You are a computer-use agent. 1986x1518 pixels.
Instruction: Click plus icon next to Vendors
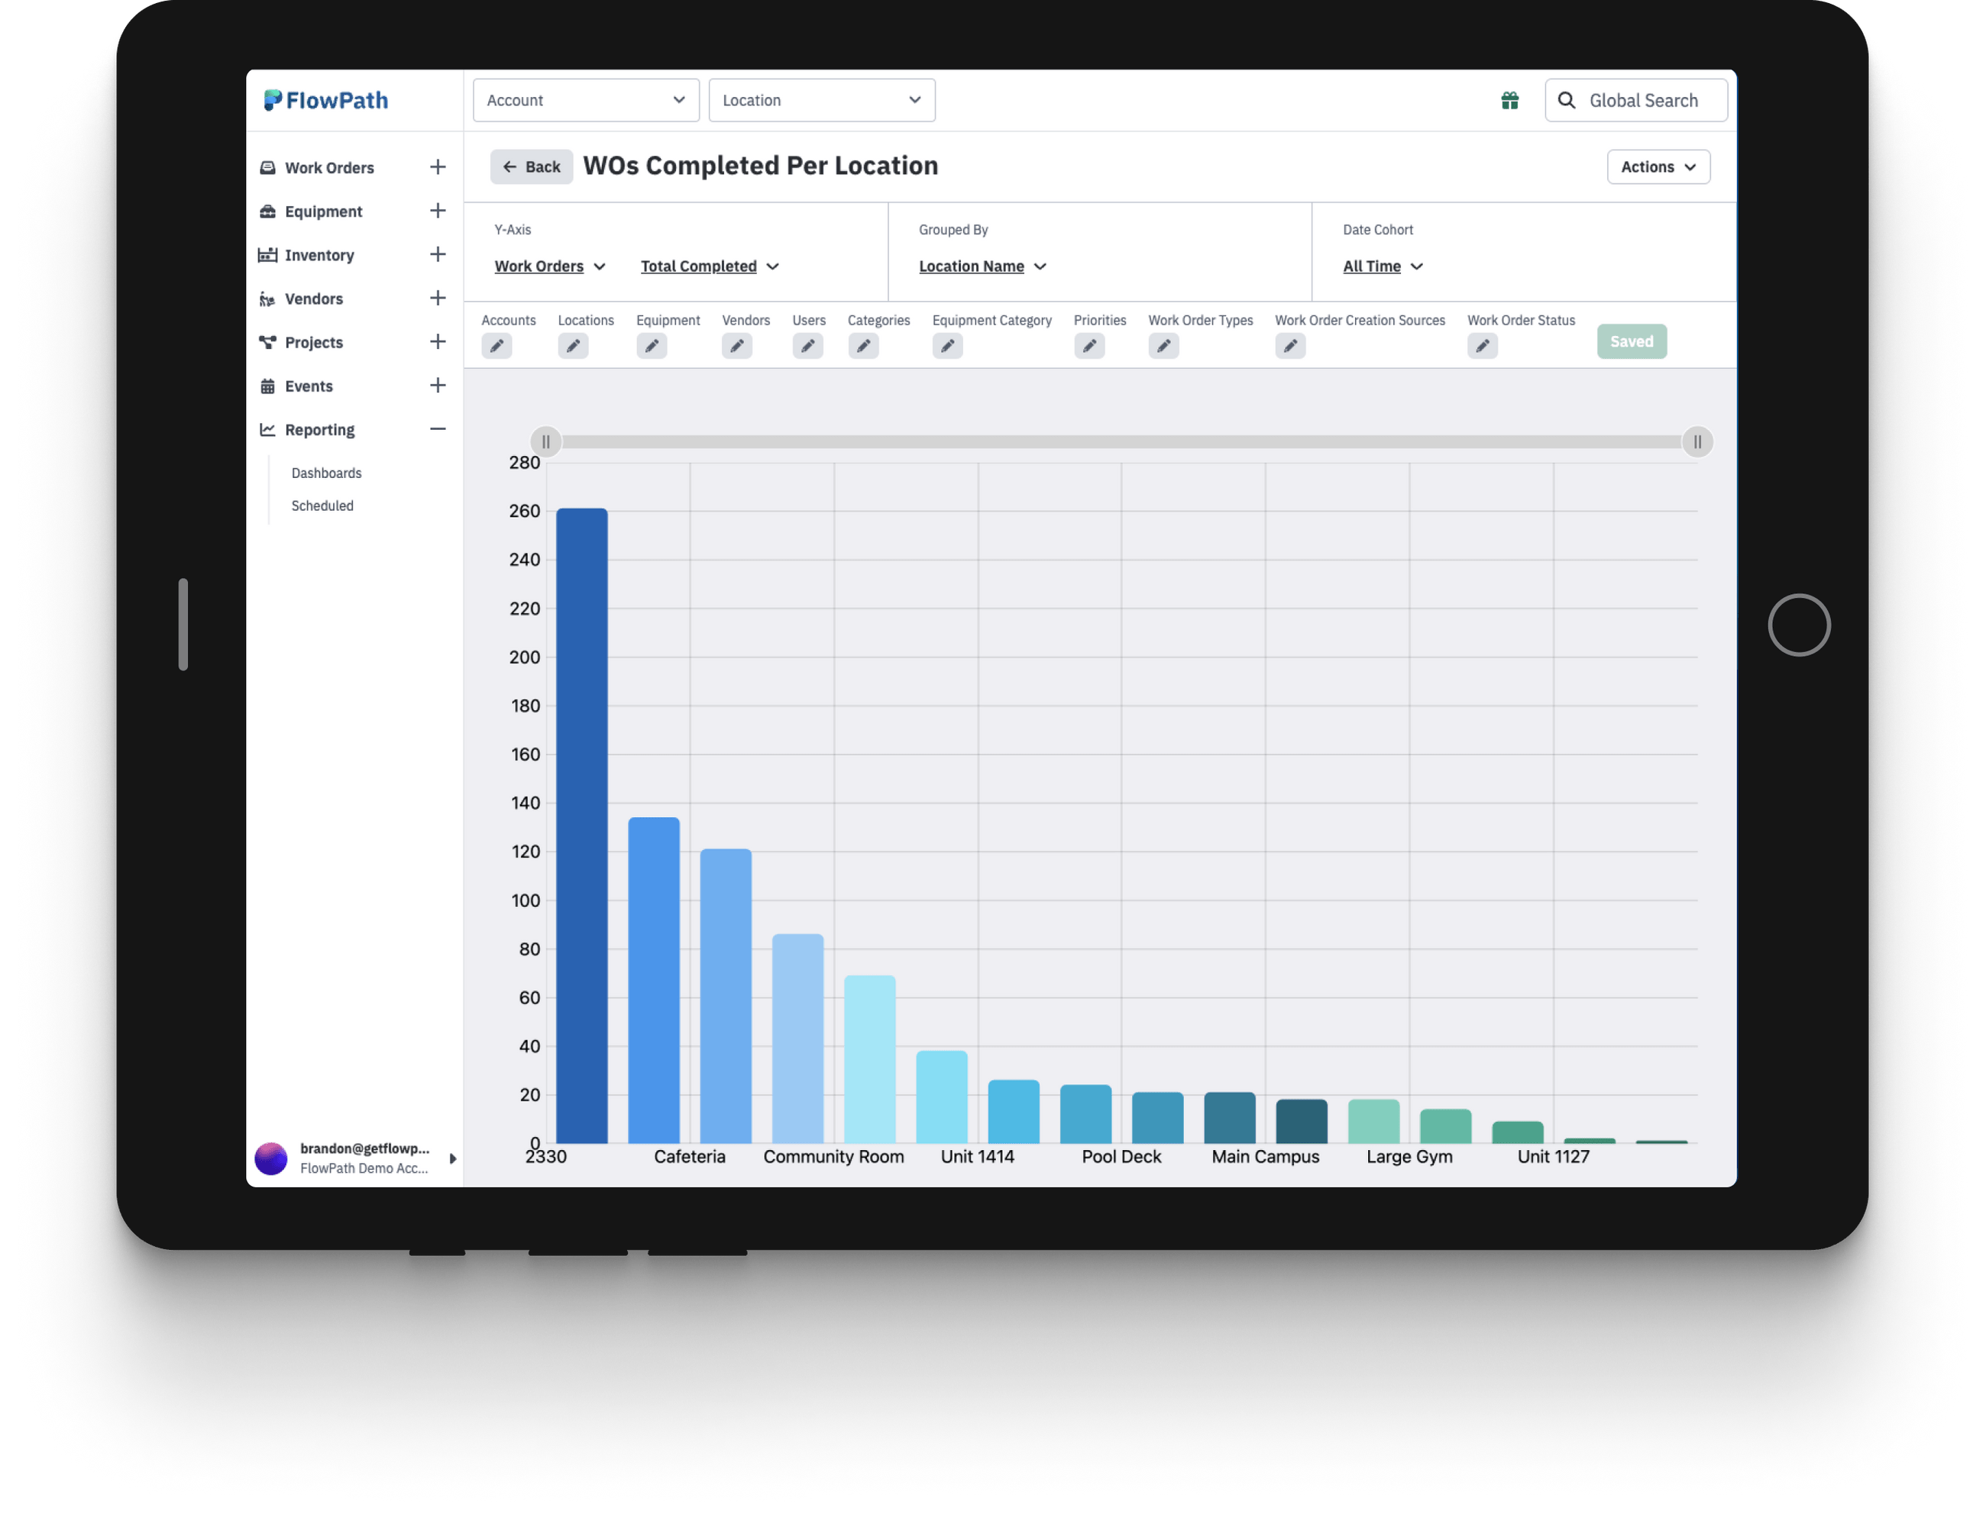[x=438, y=298]
